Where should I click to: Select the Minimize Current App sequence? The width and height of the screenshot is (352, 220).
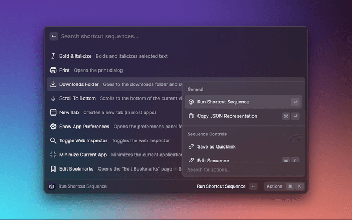pyautogui.click(x=114, y=155)
